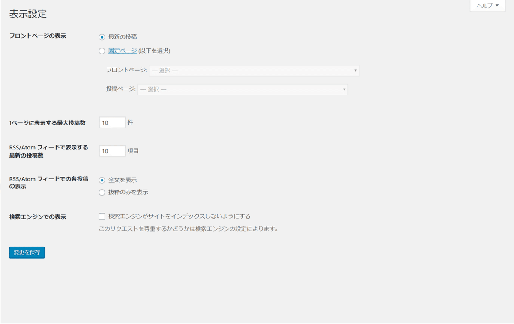514x324 pixels.
Task: Click the このリクエストを尊重するかどうか description text
Action: tap(188, 229)
